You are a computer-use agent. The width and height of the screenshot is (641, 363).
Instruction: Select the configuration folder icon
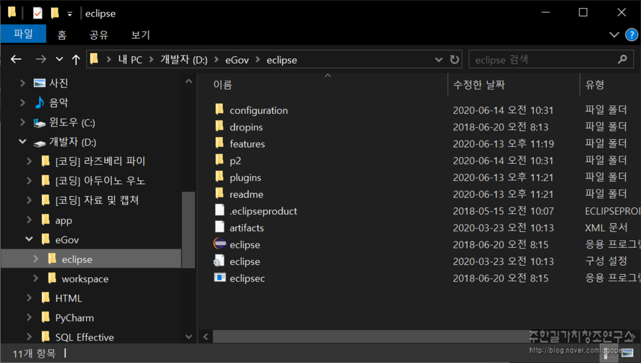220,109
